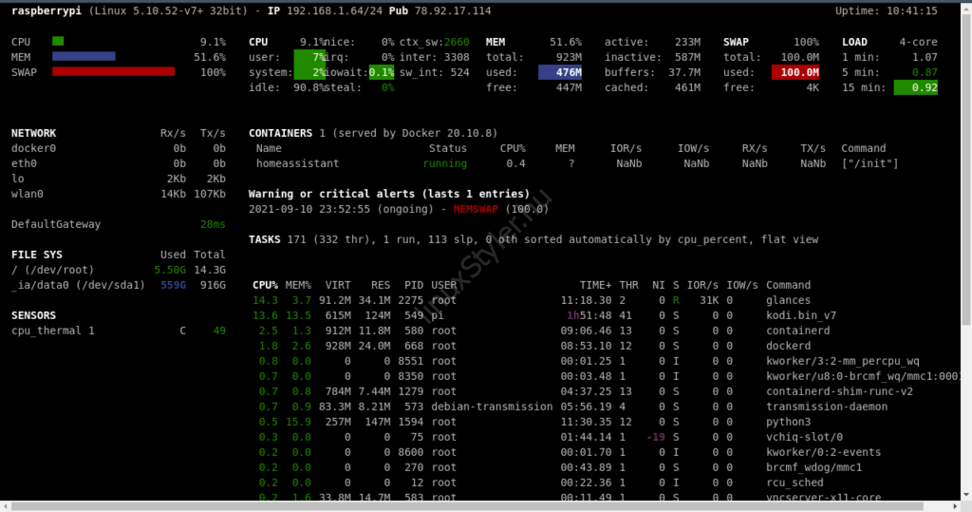Image resolution: width=972 pixels, height=512 pixels.
Task: Click the red SWAP usage bar
Action: [113, 72]
